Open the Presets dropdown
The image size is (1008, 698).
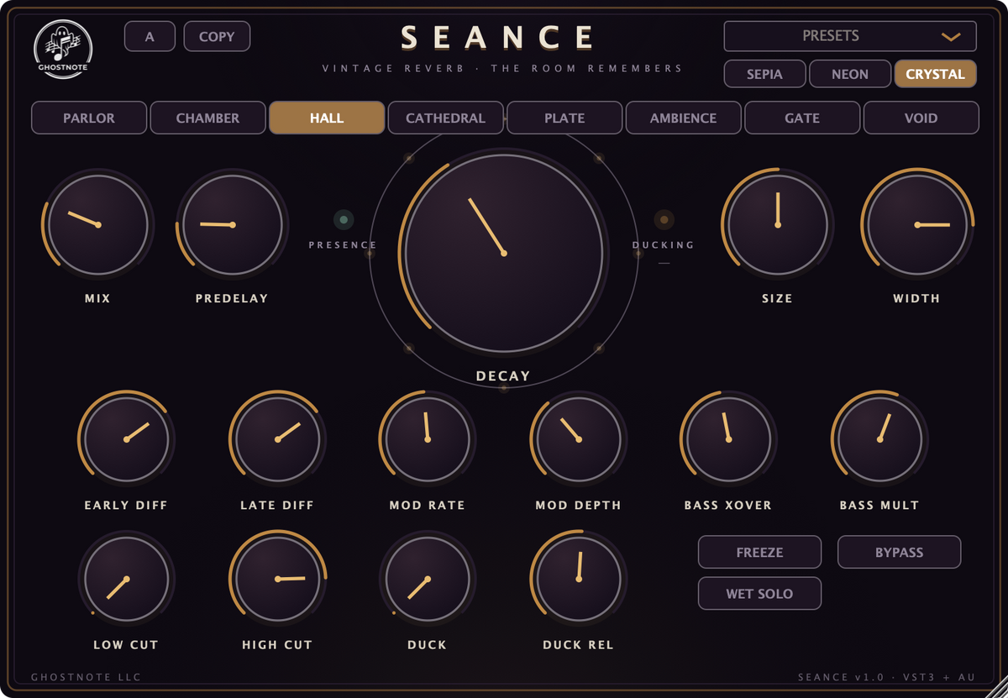coord(850,36)
